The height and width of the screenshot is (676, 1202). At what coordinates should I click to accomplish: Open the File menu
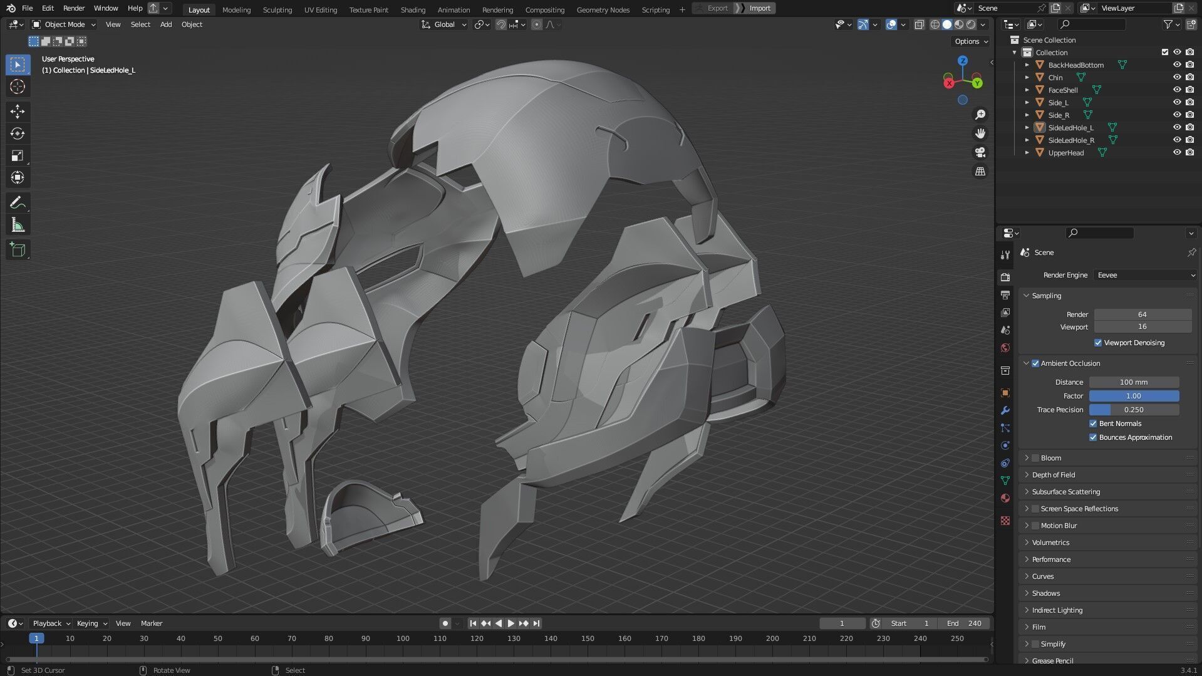28,8
